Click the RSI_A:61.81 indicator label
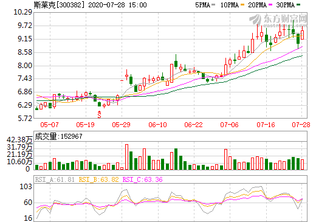316x222 pixels. (x=55, y=179)
